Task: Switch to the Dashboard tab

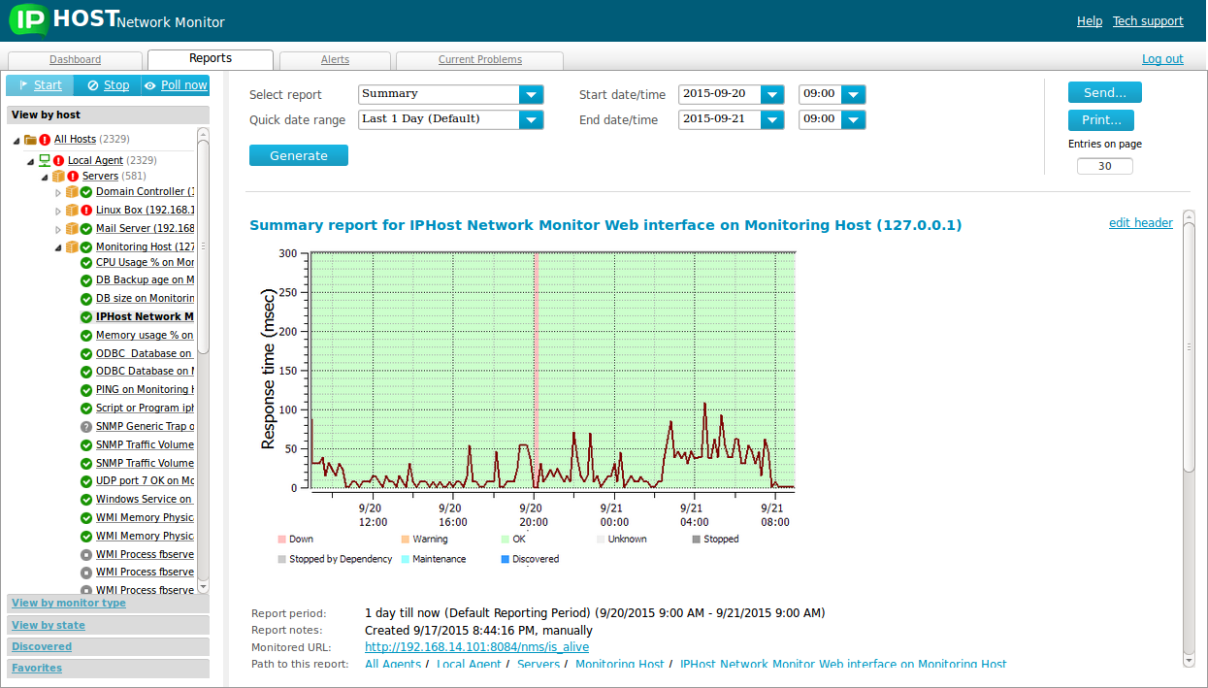Action: click(x=75, y=60)
